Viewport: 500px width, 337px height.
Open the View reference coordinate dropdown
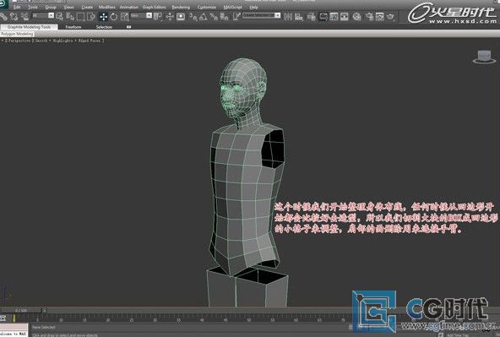(141, 15)
